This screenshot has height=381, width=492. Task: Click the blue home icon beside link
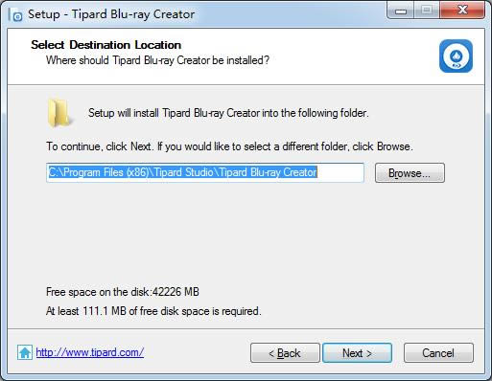[x=25, y=352]
